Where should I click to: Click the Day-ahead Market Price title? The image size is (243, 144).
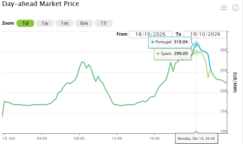(x=40, y=4)
